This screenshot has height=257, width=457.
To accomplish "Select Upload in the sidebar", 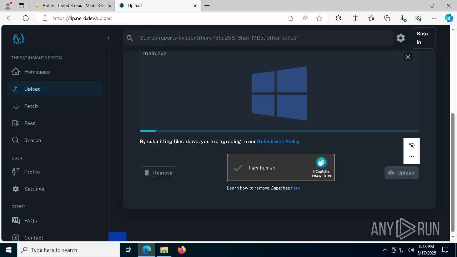I will coord(55,89).
